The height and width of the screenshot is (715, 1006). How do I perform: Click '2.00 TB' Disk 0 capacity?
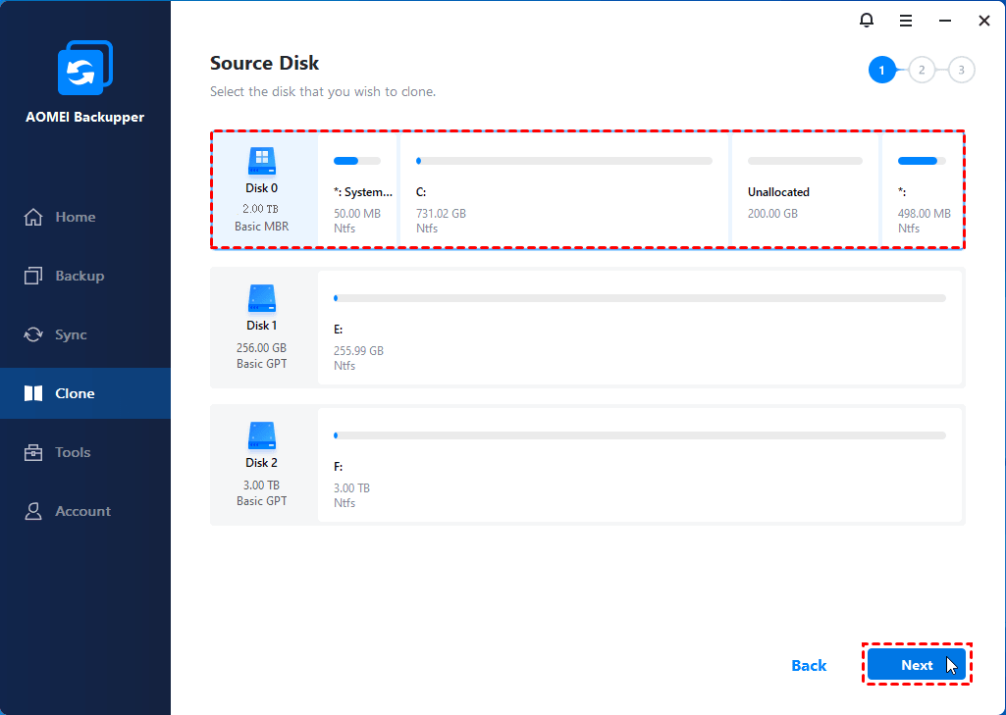click(x=260, y=209)
